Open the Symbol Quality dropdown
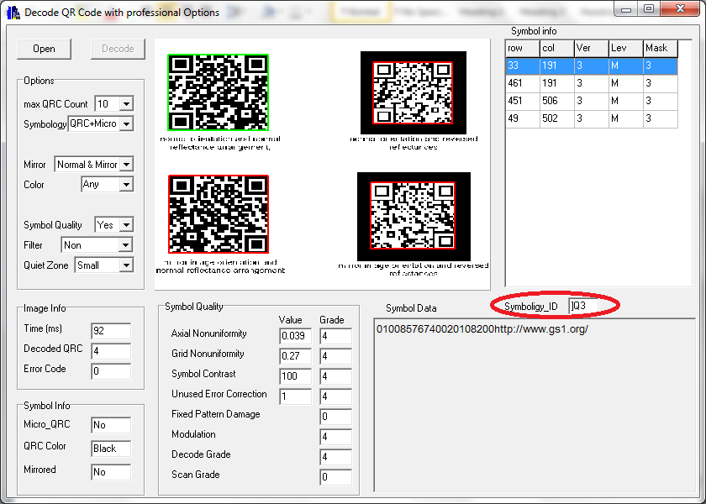The height and width of the screenshot is (504, 706). 127,224
